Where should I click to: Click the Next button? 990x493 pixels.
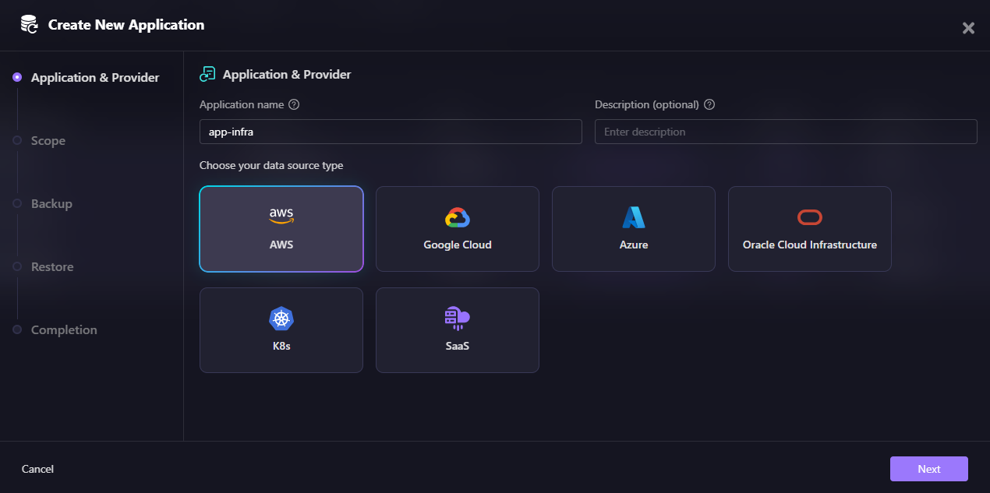pyautogui.click(x=929, y=469)
